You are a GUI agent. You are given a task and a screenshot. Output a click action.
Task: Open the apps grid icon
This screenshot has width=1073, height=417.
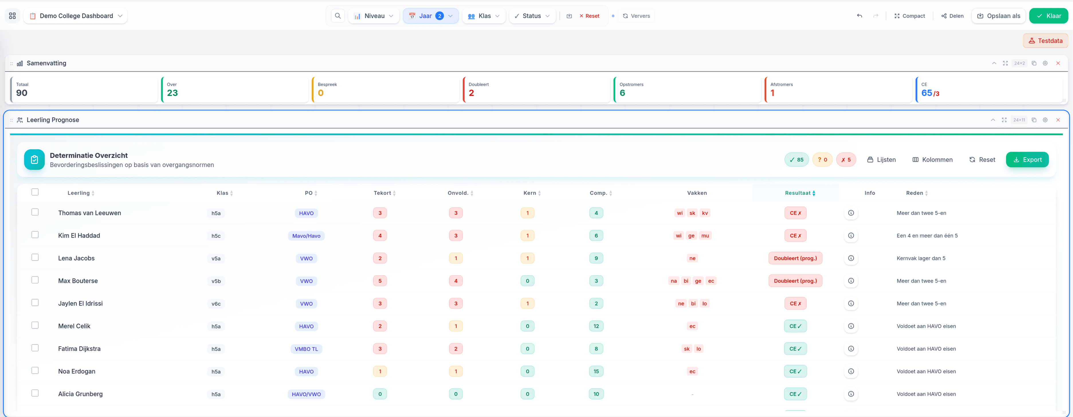coord(13,16)
